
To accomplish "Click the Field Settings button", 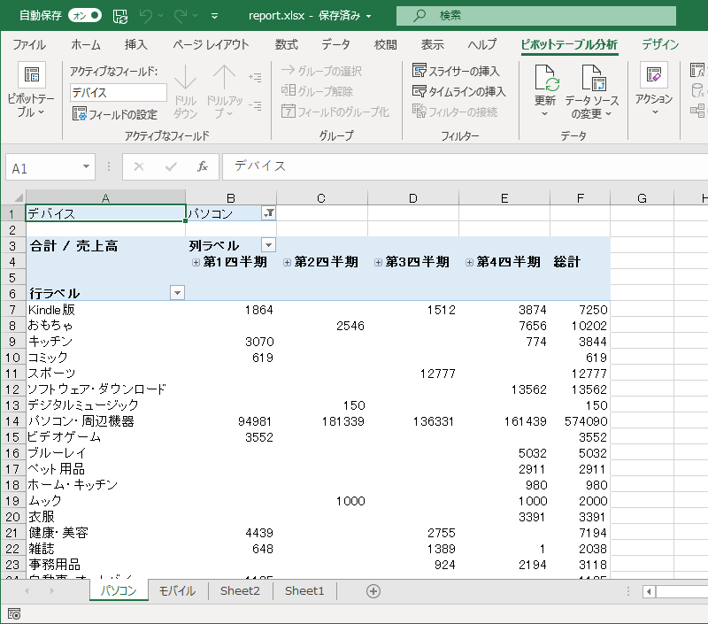I will click(115, 114).
